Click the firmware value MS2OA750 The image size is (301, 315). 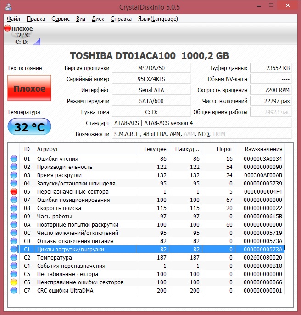point(151,68)
